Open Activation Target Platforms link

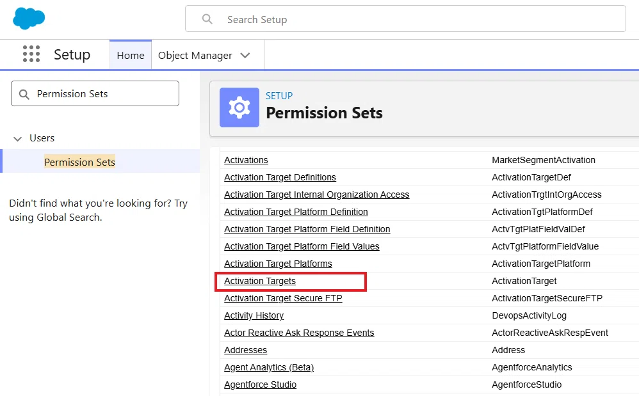278,264
